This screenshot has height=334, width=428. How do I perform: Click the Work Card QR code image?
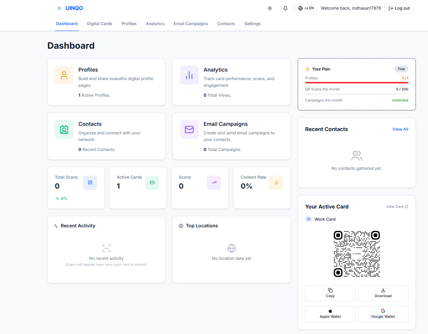point(357,254)
